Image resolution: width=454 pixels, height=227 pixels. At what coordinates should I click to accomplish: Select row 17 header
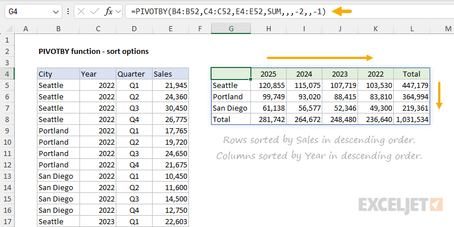pyautogui.click(x=7, y=221)
